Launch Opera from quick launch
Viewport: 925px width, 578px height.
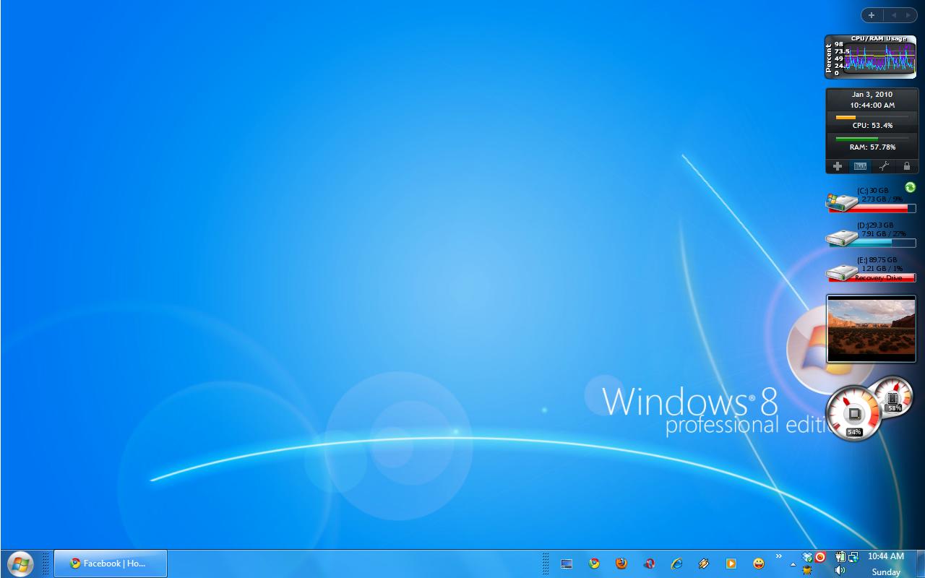coord(649,564)
